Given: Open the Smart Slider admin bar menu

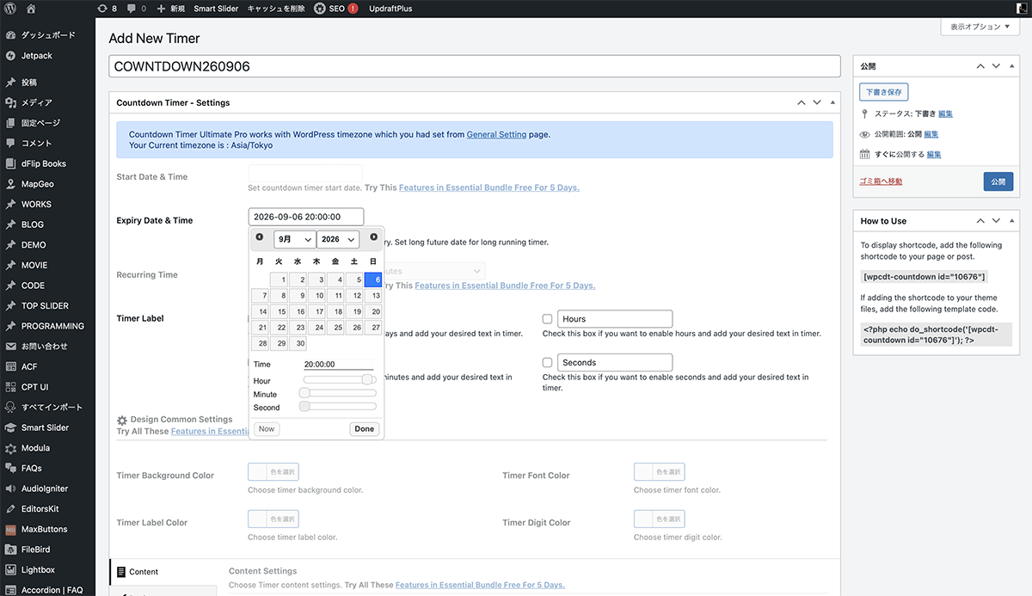Looking at the screenshot, I should click(x=215, y=9).
